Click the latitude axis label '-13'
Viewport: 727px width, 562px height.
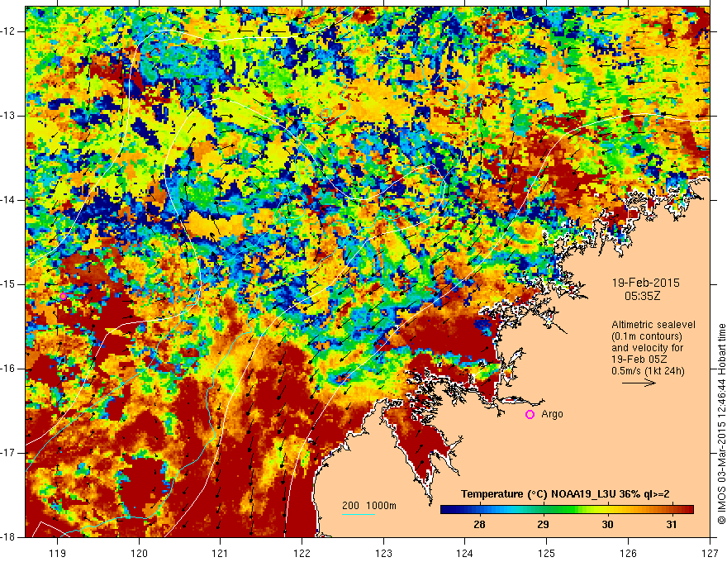tap(9, 116)
